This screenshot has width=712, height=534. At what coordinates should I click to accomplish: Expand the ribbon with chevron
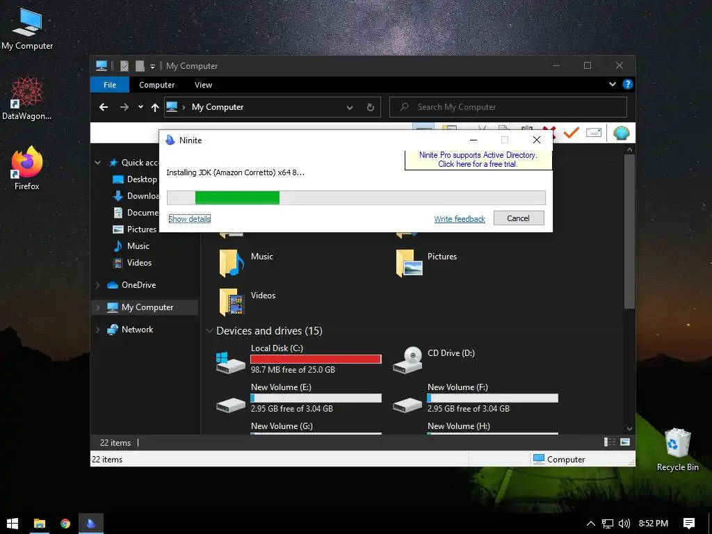coord(612,84)
